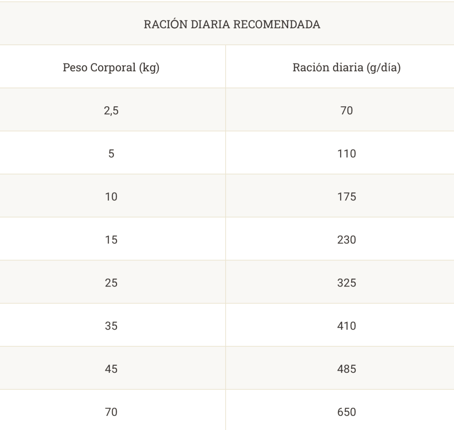Select the Peso Corporal (kg) column header
454x430 pixels.
111,68
